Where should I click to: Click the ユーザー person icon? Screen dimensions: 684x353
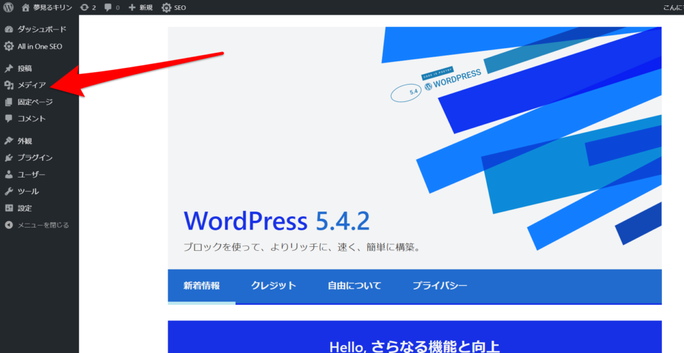pos(9,174)
